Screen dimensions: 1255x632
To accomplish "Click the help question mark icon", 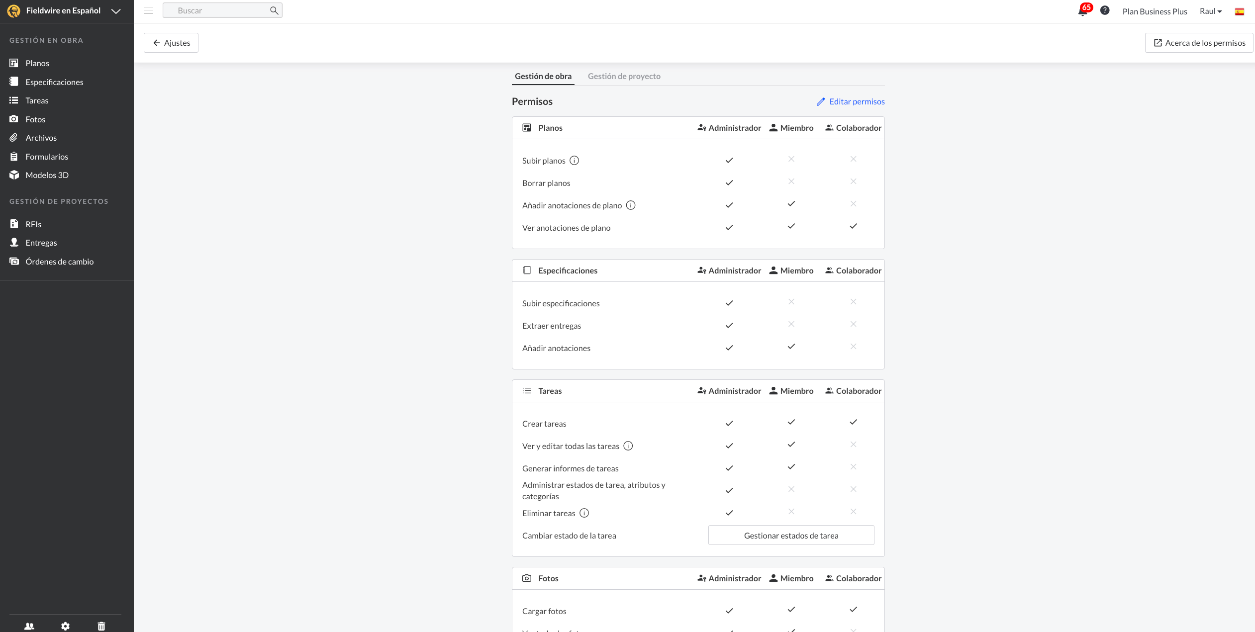I will (x=1105, y=10).
